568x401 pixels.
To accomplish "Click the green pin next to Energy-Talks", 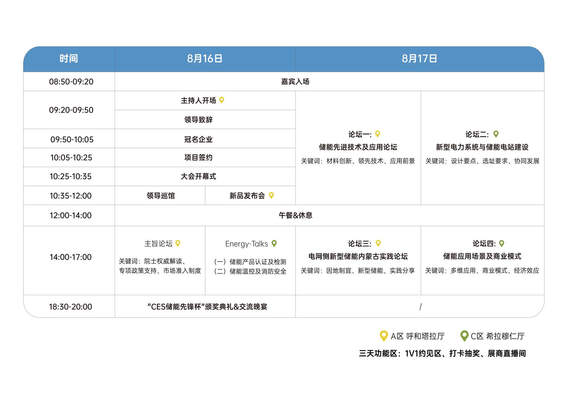I will coord(274,243).
